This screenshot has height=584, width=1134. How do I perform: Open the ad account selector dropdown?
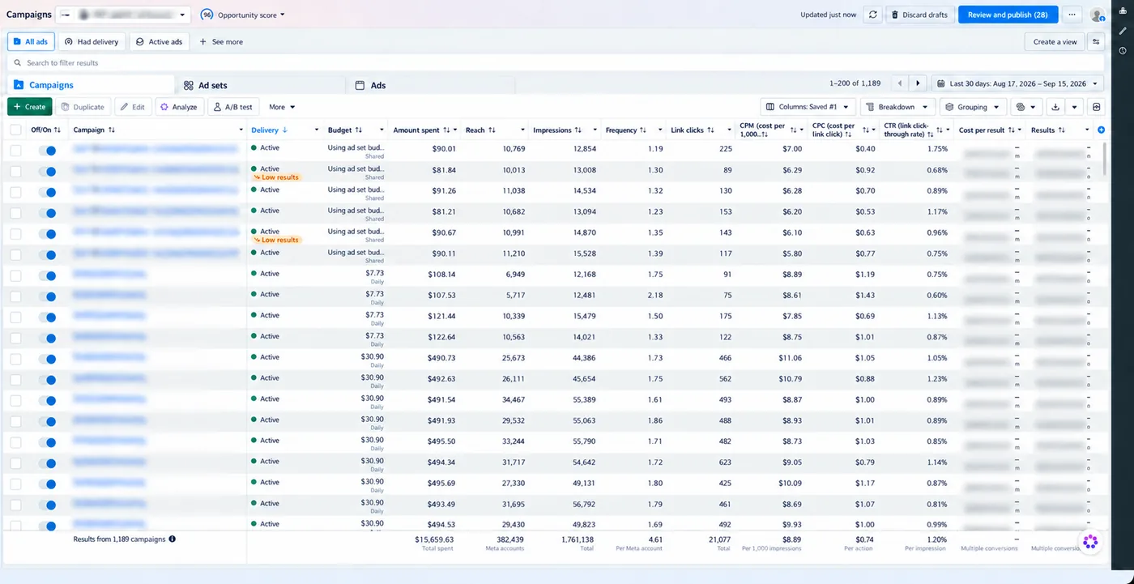pos(123,15)
